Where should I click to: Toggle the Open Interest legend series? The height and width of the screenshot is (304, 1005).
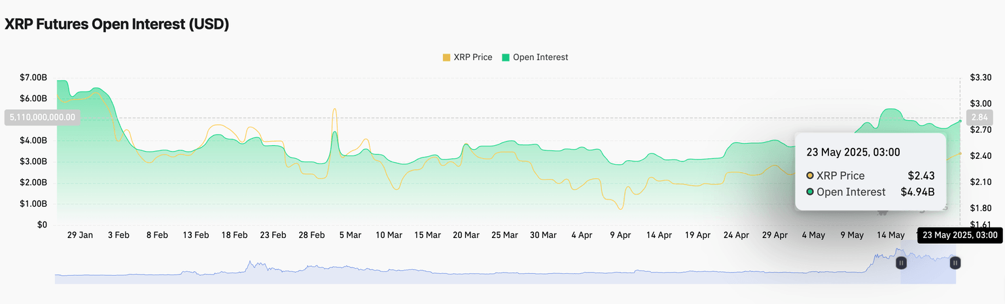click(x=540, y=58)
